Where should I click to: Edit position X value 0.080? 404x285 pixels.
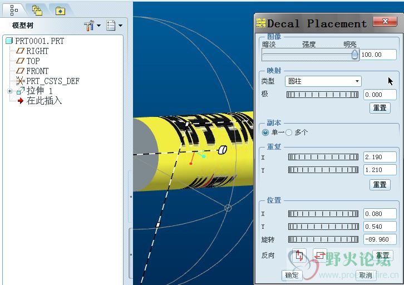click(x=380, y=214)
